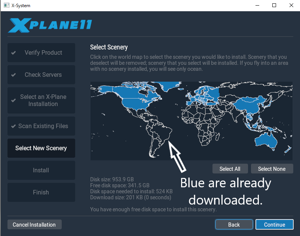Open the Scan Existing Files step
The width and height of the screenshot is (300, 236).
click(41, 126)
